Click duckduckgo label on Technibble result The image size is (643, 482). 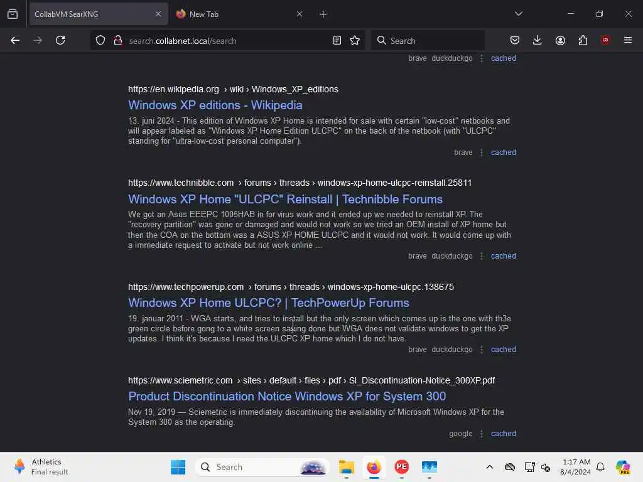pos(452,256)
